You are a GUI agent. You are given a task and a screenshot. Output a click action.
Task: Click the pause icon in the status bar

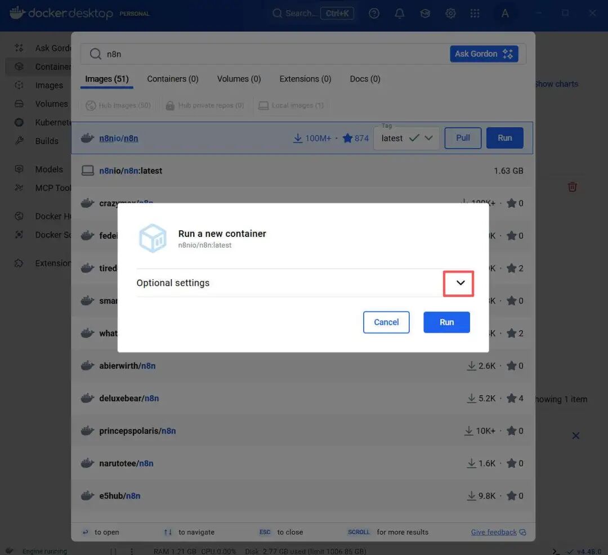[x=113, y=551]
